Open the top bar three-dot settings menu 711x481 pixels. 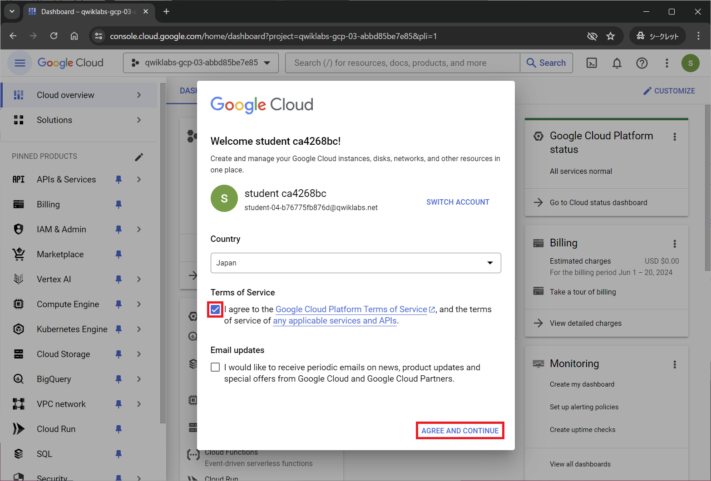point(667,63)
